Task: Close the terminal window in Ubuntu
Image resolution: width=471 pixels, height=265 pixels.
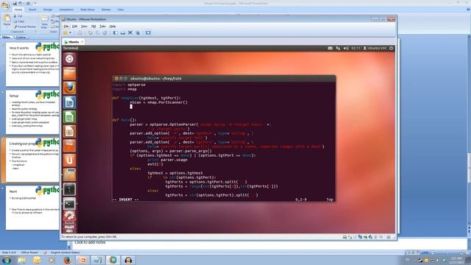Action: pos(116,79)
